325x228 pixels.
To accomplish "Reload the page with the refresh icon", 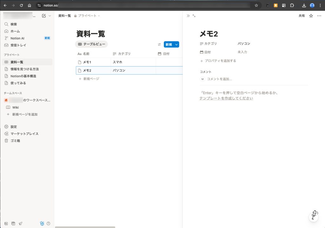I will (21, 5).
